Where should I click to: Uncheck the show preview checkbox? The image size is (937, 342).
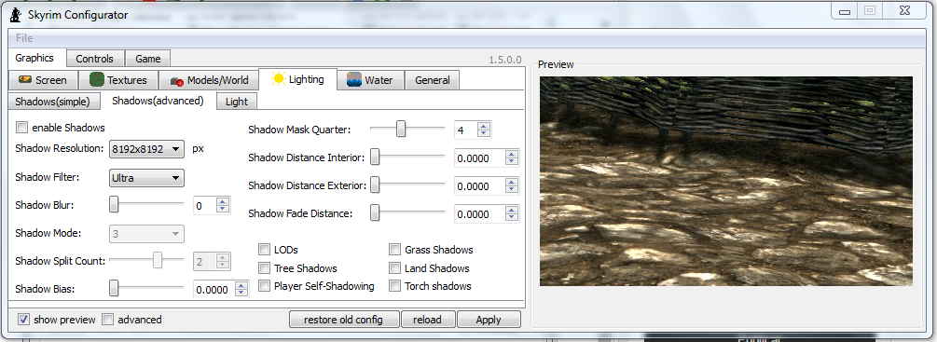tap(23, 320)
